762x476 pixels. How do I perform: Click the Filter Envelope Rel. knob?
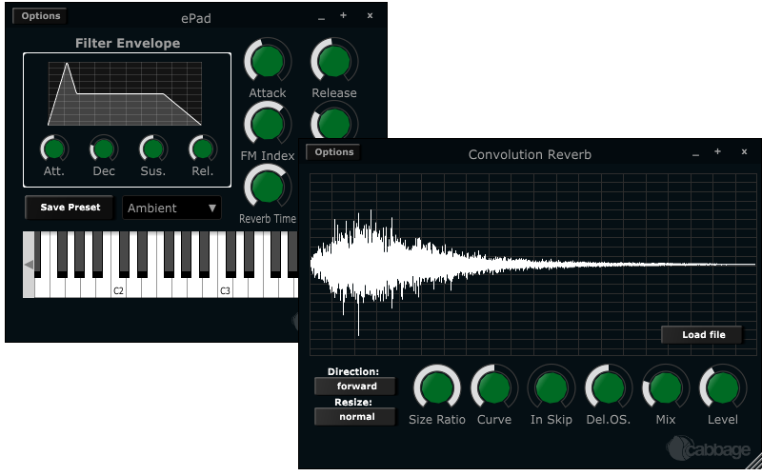tap(202, 149)
